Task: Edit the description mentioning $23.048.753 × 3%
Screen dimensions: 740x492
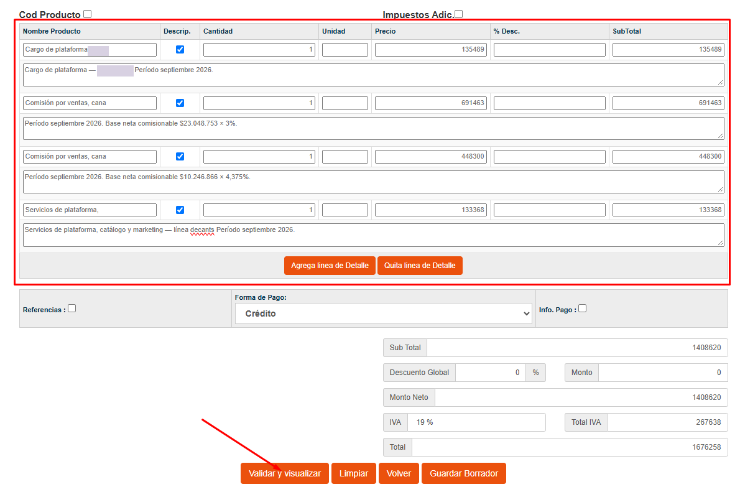Action: click(373, 128)
